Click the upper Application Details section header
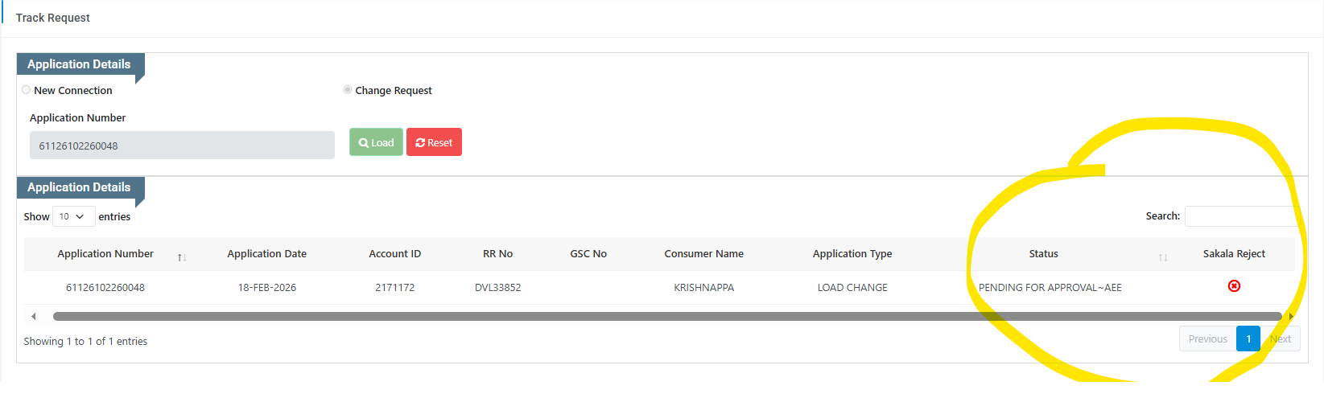1324x398 pixels. point(79,64)
